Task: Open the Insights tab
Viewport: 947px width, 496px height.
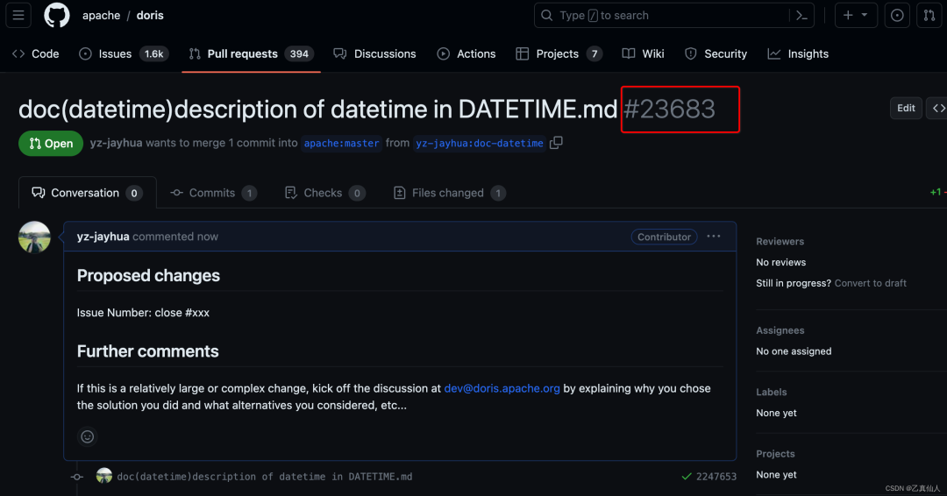Action: pyautogui.click(x=799, y=53)
